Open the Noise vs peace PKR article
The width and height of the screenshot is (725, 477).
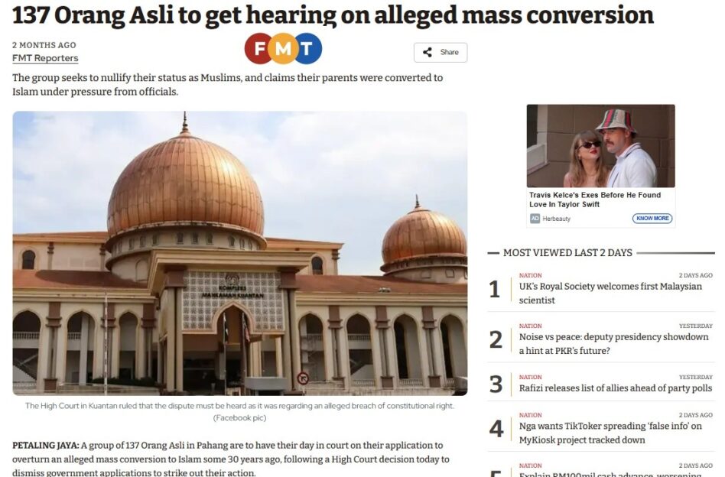[x=613, y=343]
